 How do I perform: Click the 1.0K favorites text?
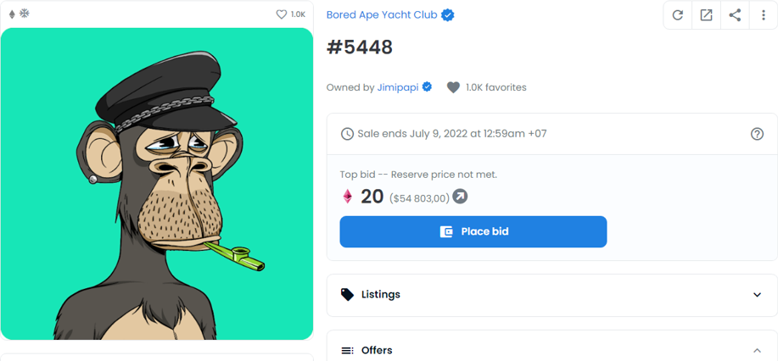[495, 88]
